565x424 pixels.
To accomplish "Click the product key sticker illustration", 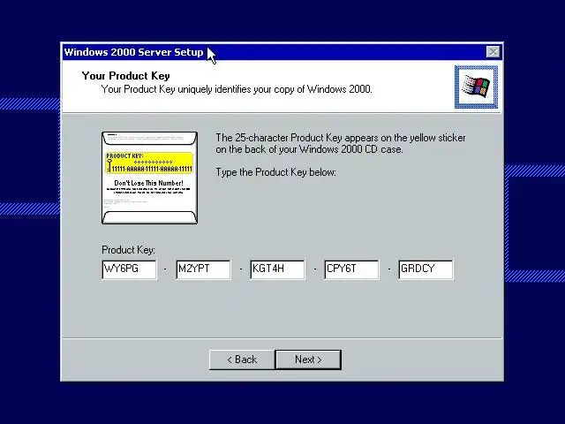I will (149, 178).
